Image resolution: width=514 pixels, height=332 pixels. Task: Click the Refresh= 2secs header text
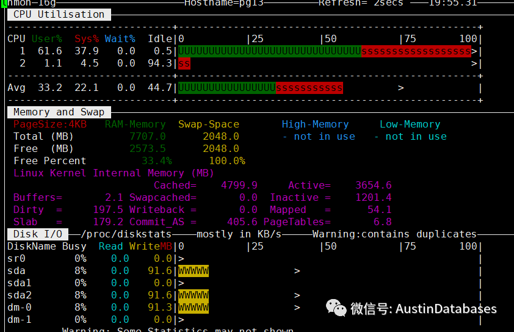pos(361,3)
